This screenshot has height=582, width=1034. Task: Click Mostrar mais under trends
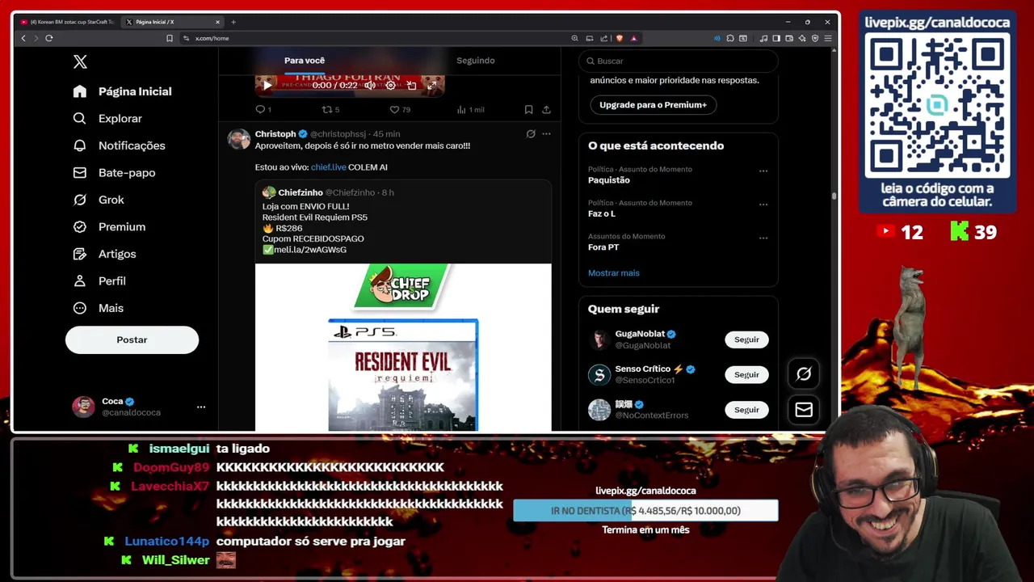(x=614, y=273)
